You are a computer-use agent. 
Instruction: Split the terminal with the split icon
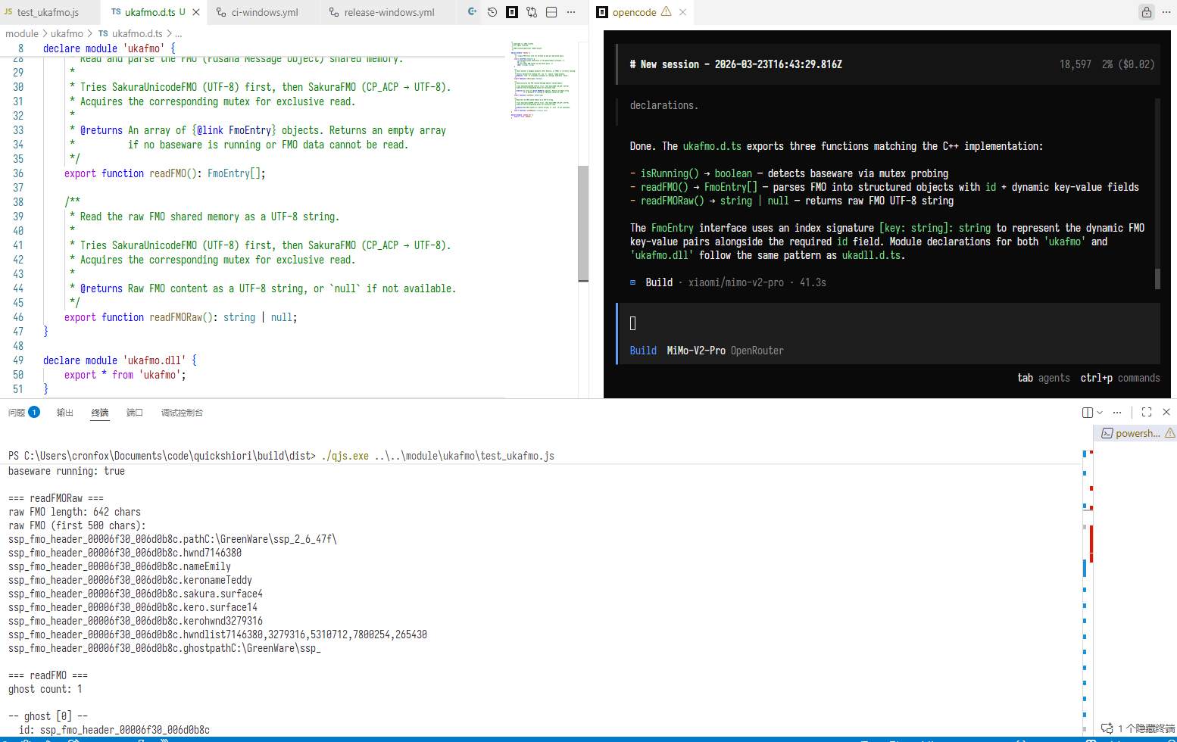pyautogui.click(x=1088, y=413)
